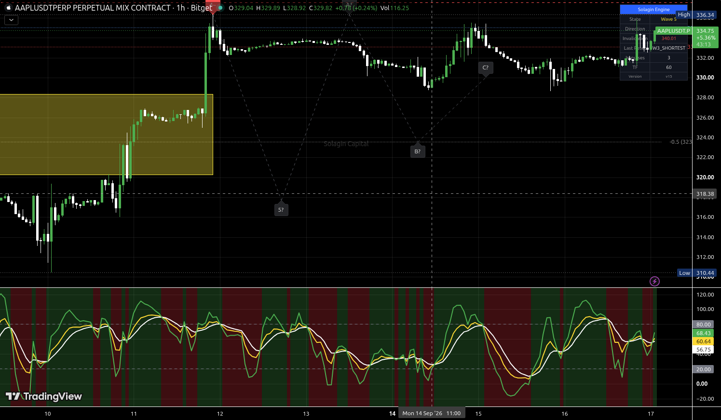Viewport: 721px width, 420px height.
Task: Click the Apple logo symbol icon
Action: click(x=8, y=8)
